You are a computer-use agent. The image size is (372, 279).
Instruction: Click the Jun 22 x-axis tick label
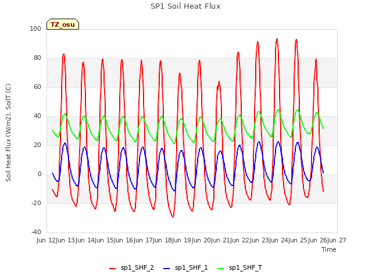pyautogui.click(x=240, y=240)
